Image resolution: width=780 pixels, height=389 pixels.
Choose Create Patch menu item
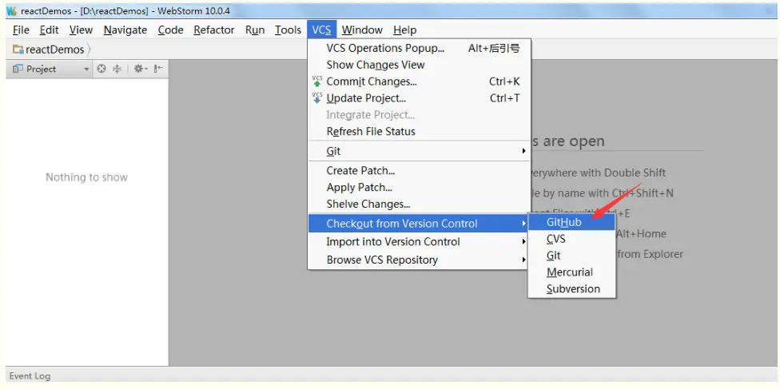point(420,171)
